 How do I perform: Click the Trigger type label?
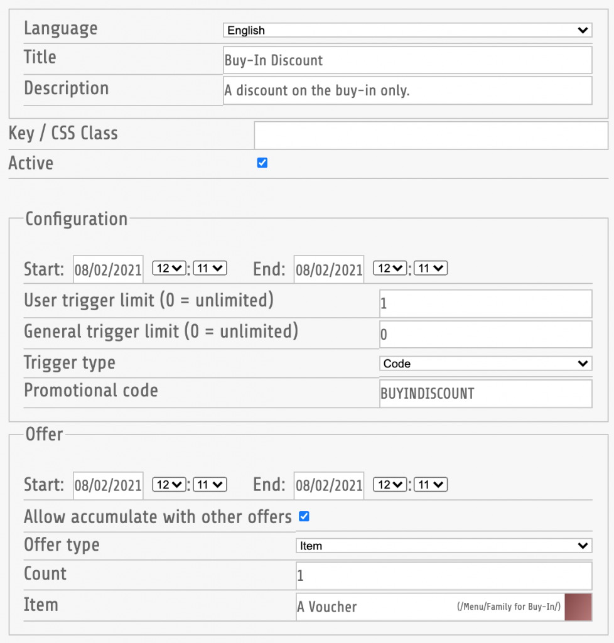click(x=70, y=363)
